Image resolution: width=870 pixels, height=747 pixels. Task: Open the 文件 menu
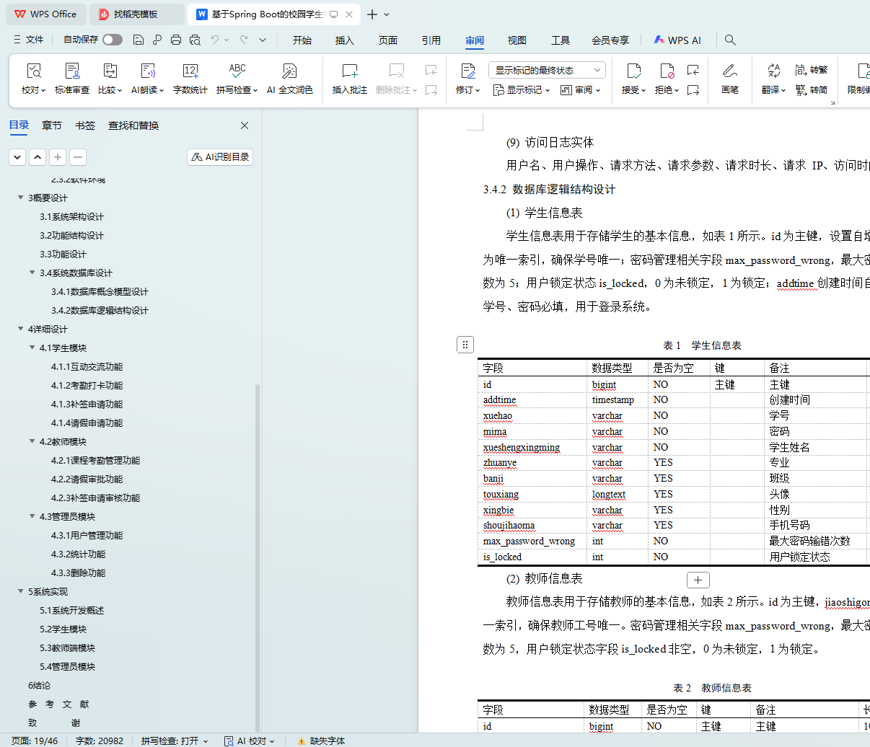[x=29, y=40]
